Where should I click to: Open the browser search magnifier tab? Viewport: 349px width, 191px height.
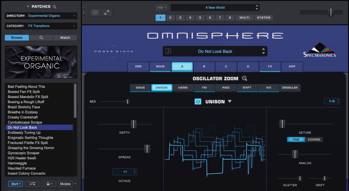(x=41, y=37)
